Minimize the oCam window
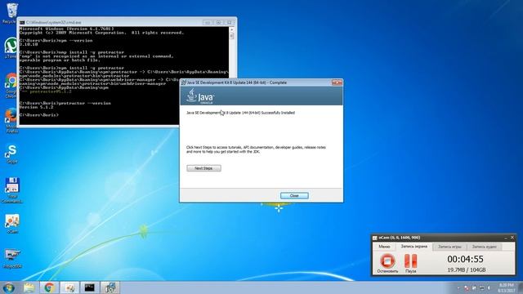The height and width of the screenshot is (294, 523). [x=505, y=238]
